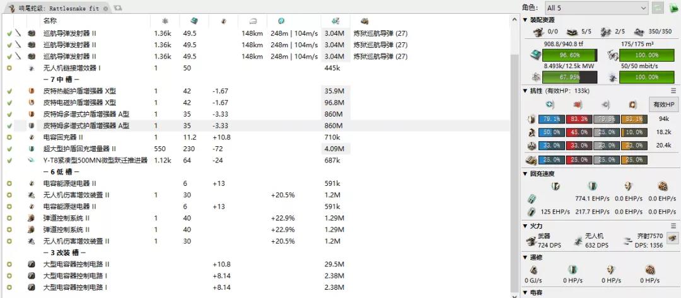681x298 pixels.
Task: Click the CPU column header icon
Action: click(193, 21)
